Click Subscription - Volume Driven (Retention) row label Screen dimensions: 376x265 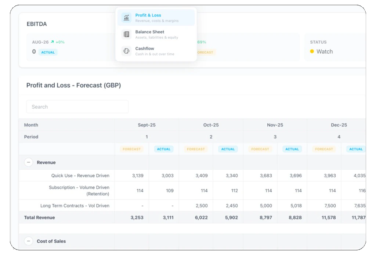tap(79, 190)
